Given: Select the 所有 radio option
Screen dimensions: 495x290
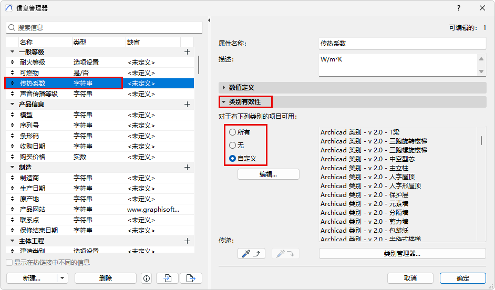Looking at the screenshot, I should [x=233, y=132].
